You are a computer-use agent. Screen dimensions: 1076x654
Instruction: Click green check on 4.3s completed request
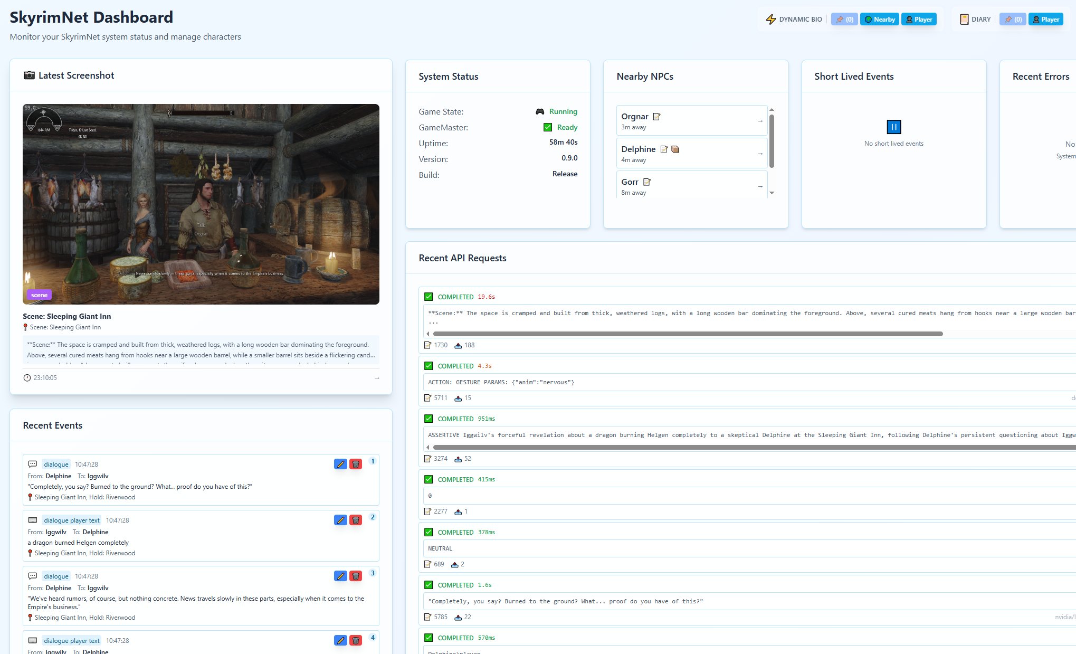(429, 366)
